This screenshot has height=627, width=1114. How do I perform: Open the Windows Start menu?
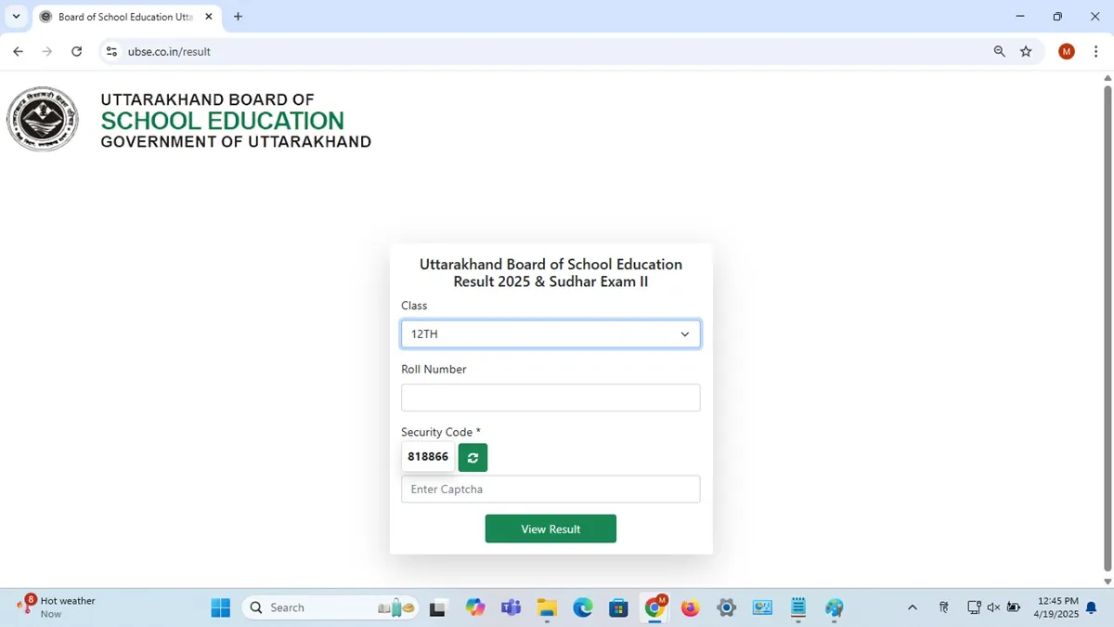220,607
